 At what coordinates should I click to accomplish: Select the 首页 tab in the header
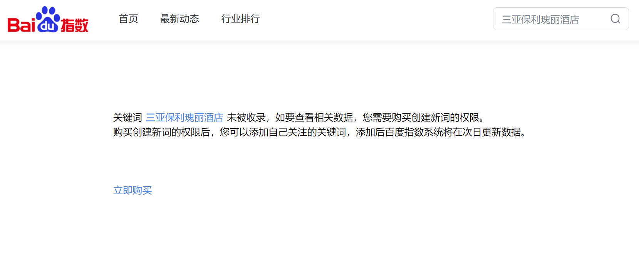tap(128, 19)
